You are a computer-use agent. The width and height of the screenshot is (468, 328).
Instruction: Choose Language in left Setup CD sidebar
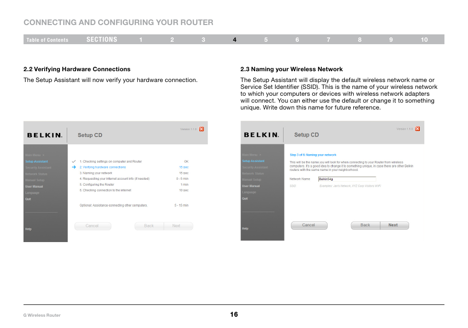coord(32,192)
